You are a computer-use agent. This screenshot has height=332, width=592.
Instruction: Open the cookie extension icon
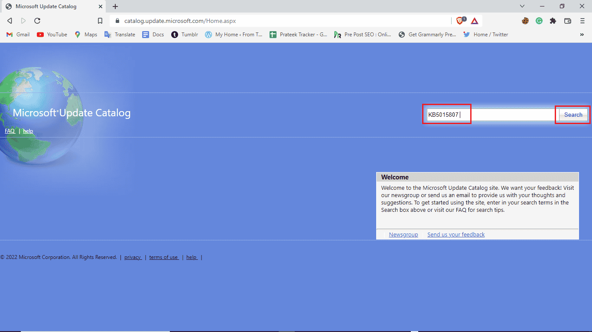pos(525,21)
